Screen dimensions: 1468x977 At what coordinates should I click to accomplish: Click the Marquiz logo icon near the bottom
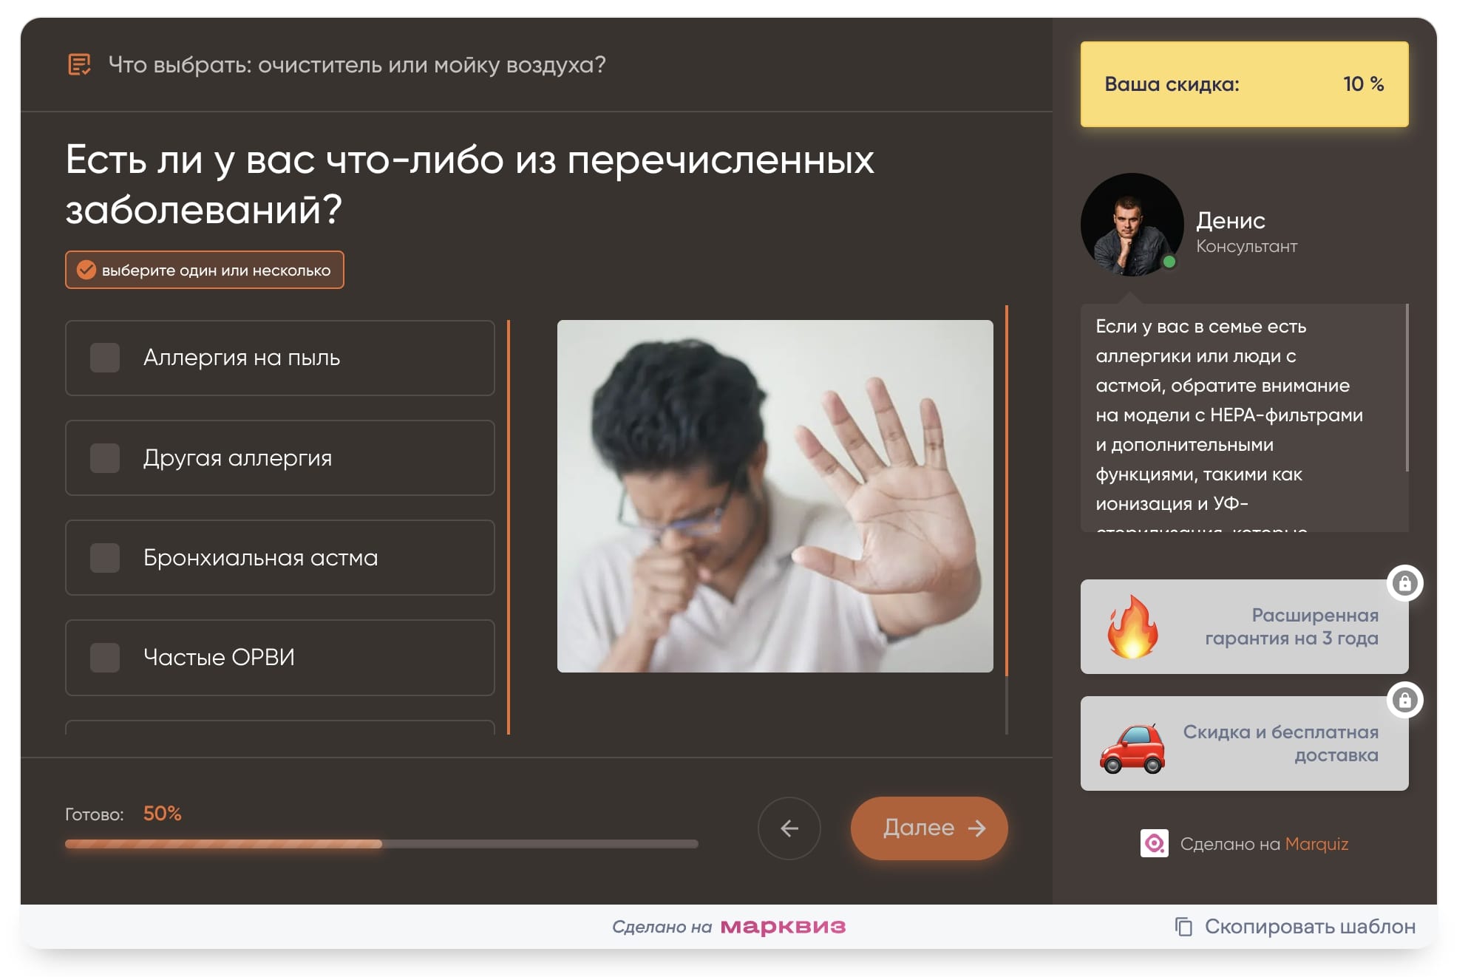point(1155,843)
